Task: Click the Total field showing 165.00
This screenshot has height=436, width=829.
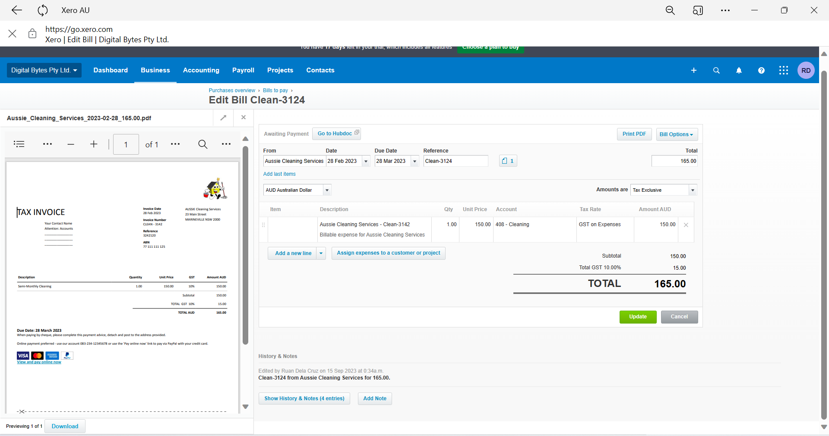Action: click(674, 161)
